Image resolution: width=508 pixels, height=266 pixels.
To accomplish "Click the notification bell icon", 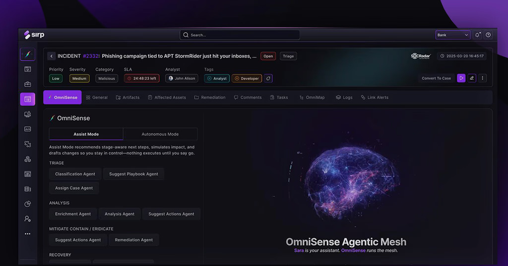I will (477, 35).
